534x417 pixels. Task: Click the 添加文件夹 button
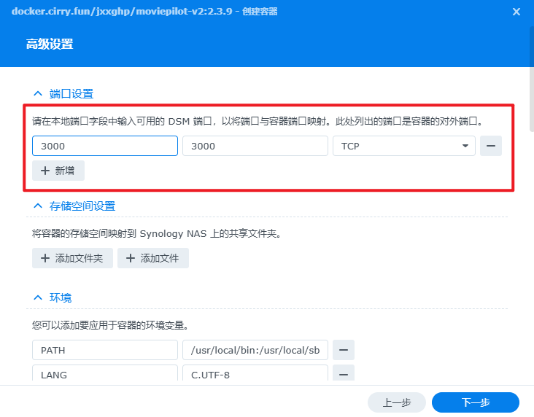click(72, 258)
